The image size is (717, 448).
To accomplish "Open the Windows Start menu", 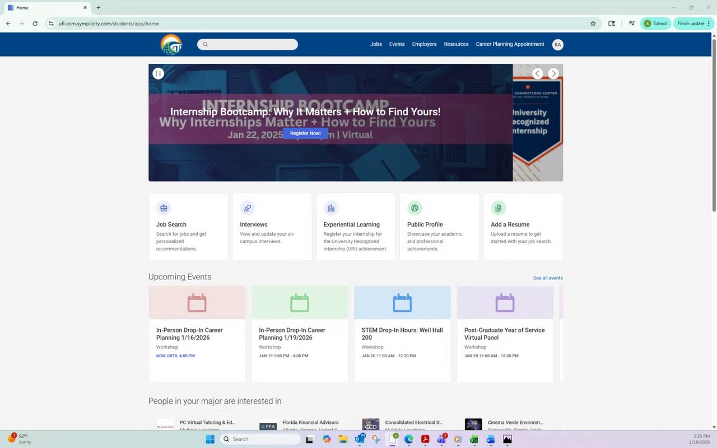I will 210,439.
